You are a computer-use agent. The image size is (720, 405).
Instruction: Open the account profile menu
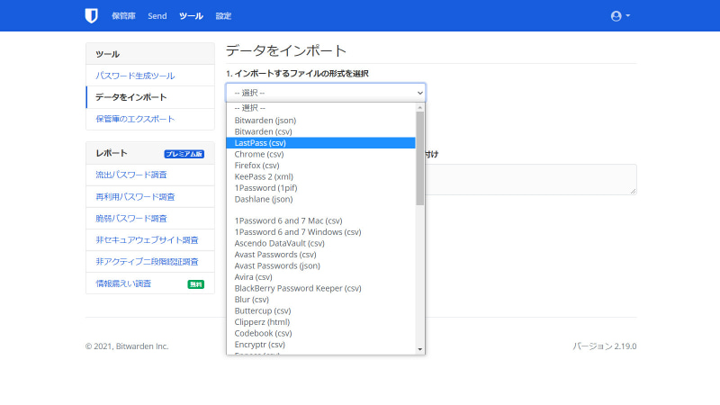pos(620,16)
